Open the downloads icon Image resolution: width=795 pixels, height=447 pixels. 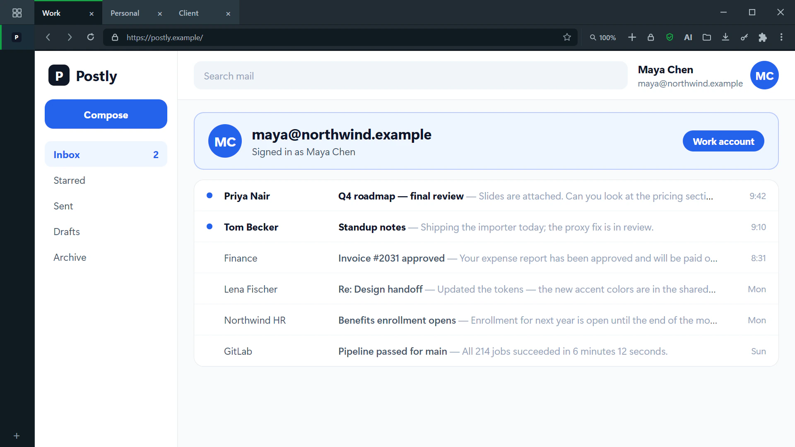(x=725, y=37)
